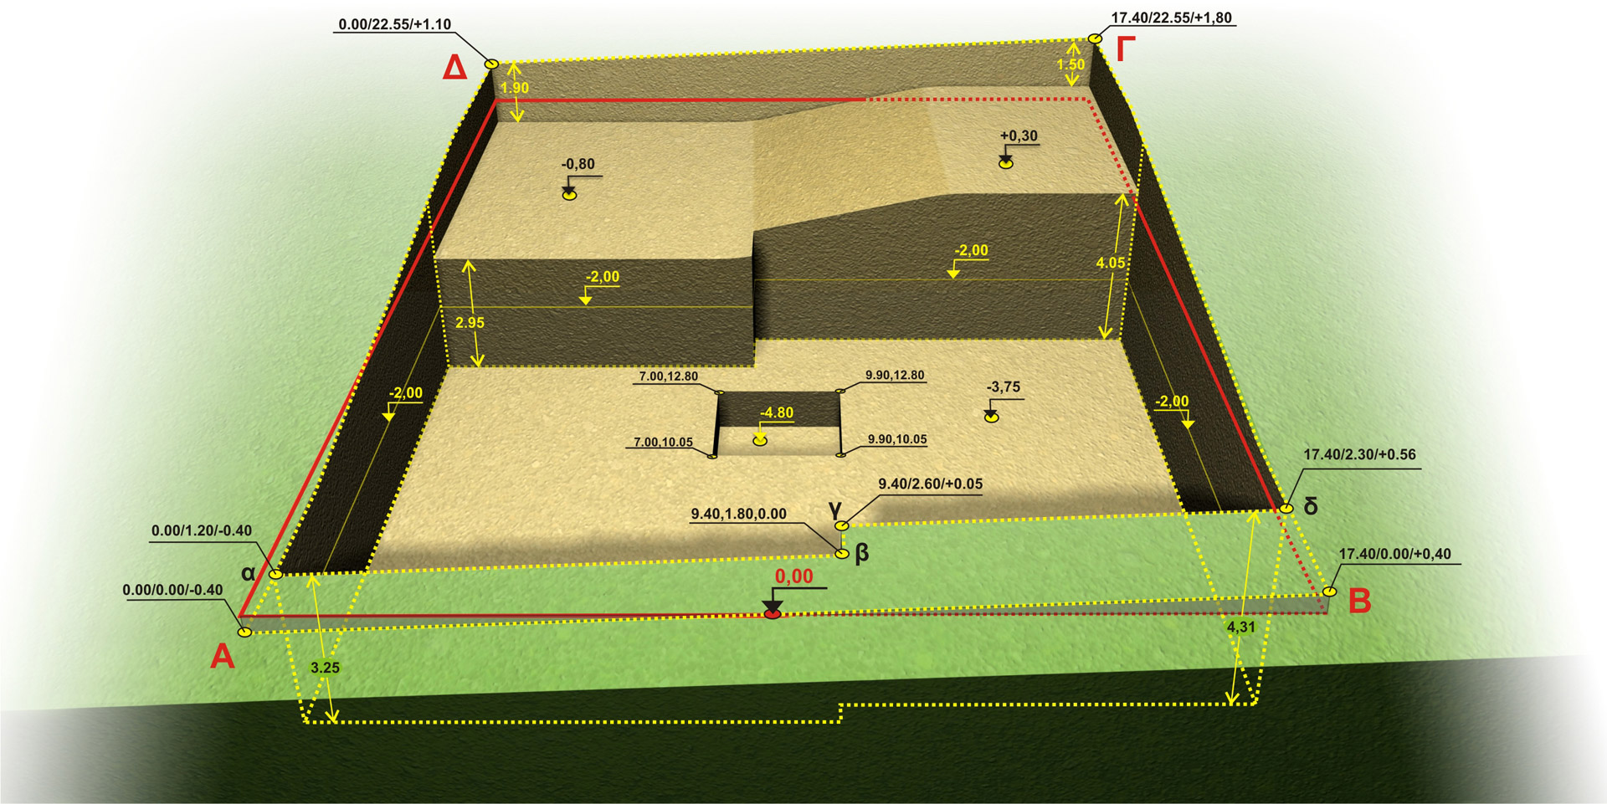Click the 3.25 depth dimension label
Screen dimensions: 1607x804
coord(325,668)
